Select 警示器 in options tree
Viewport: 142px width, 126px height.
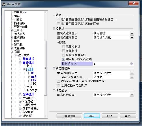point(18,44)
